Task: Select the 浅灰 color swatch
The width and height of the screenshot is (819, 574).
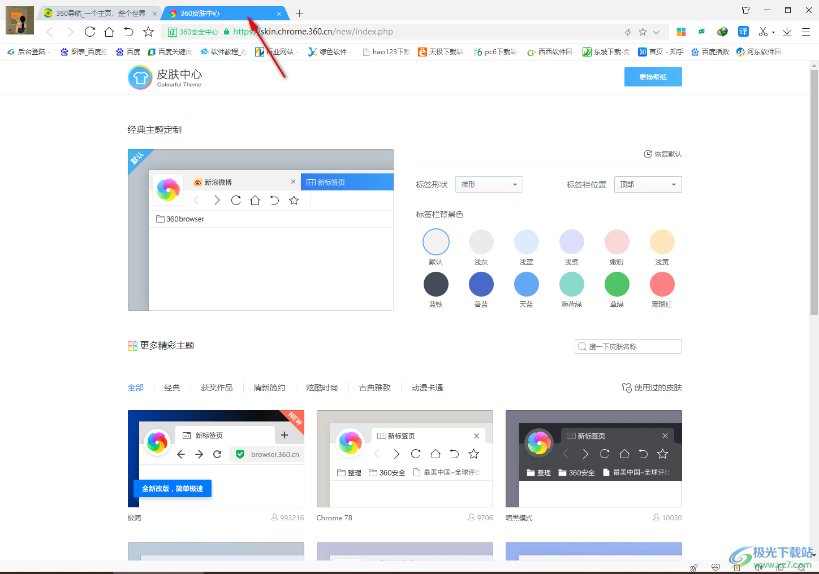Action: [x=481, y=242]
